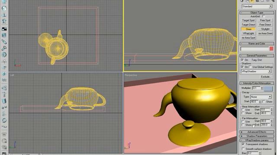
Task: Collapse the Intensity/Color/Attenuation rollout
Action: [257, 83]
